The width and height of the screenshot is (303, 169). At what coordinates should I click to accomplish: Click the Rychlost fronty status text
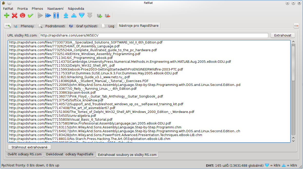pyautogui.click(x=30, y=165)
